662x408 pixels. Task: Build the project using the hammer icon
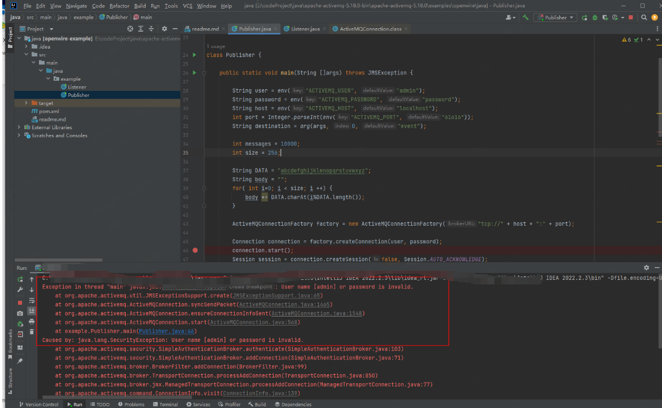(x=525, y=17)
